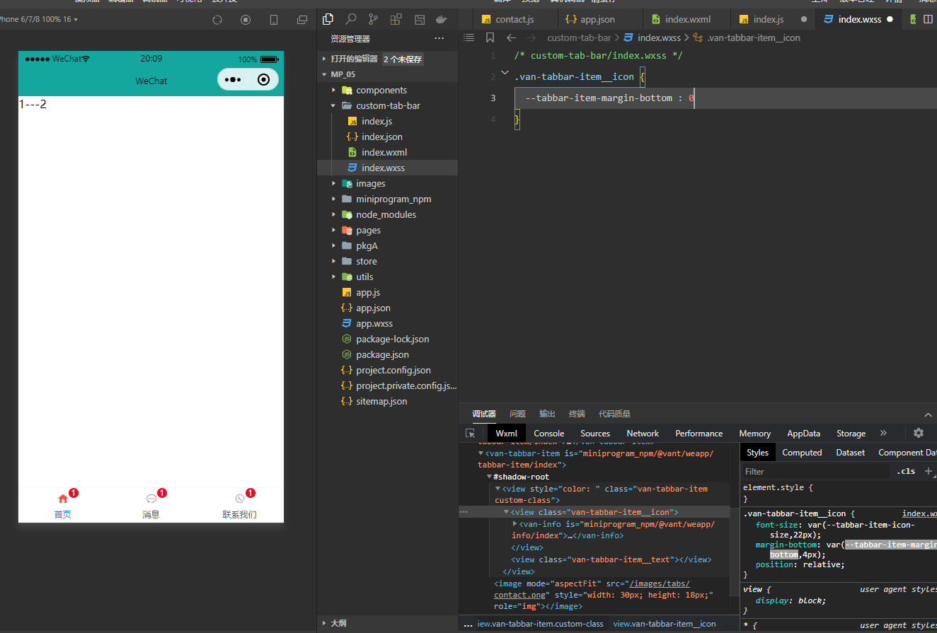Image resolution: width=937 pixels, height=633 pixels.
Task: Open debugger settings gear icon
Action: click(919, 433)
